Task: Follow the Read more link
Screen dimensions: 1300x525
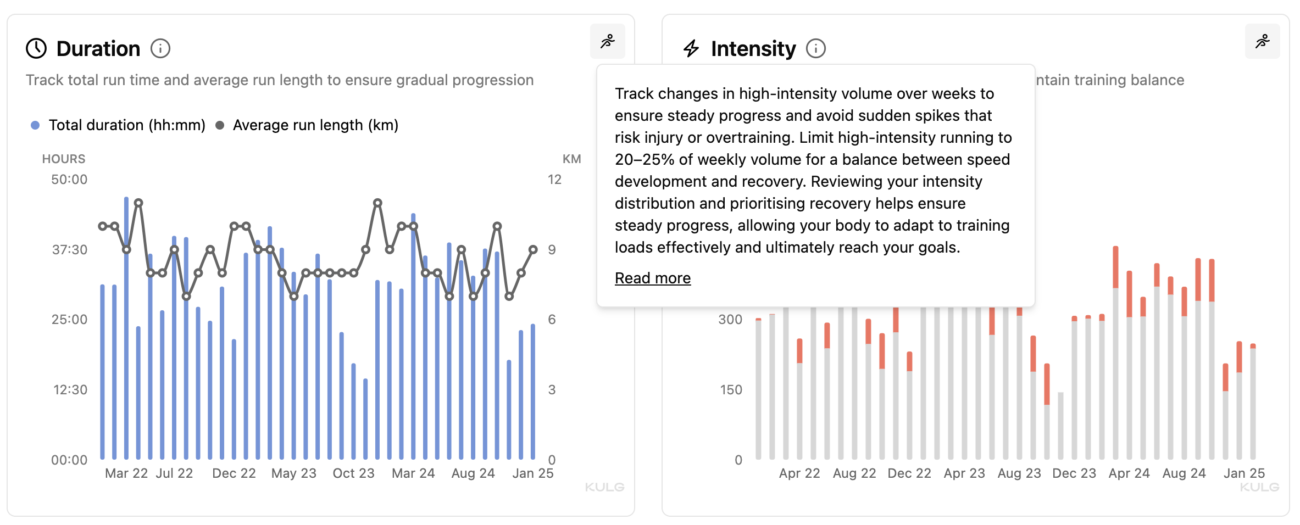Action: click(652, 278)
